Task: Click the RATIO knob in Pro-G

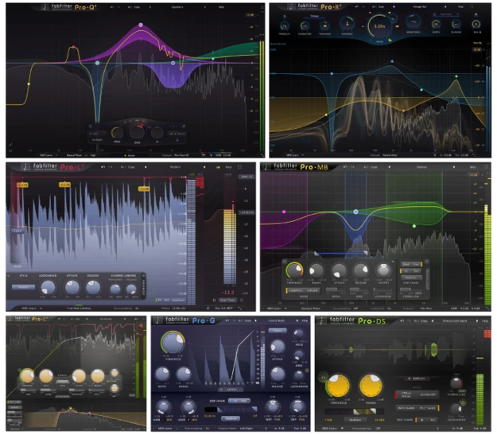Action: [162, 375]
